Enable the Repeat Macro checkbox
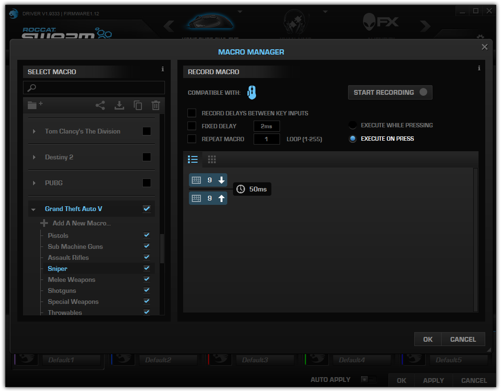Screen dimensions: 502x391 click(192, 139)
